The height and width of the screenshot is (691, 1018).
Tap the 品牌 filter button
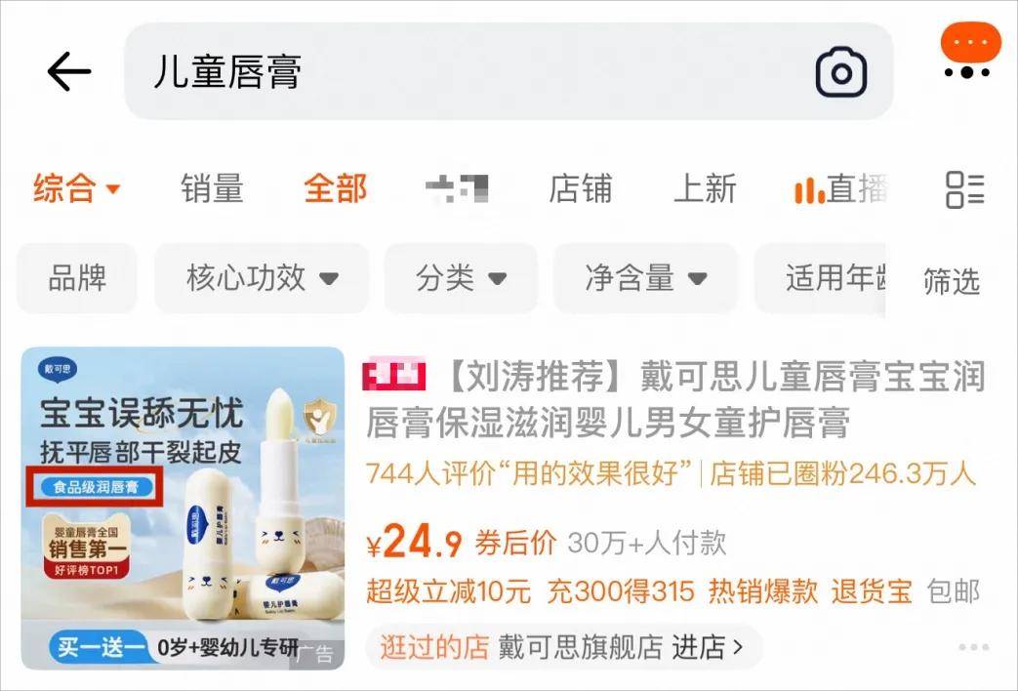[77, 278]
